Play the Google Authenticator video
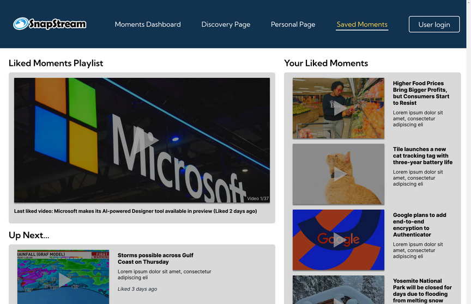Viewport: 471px width, 304px height. tap(340, 240)
